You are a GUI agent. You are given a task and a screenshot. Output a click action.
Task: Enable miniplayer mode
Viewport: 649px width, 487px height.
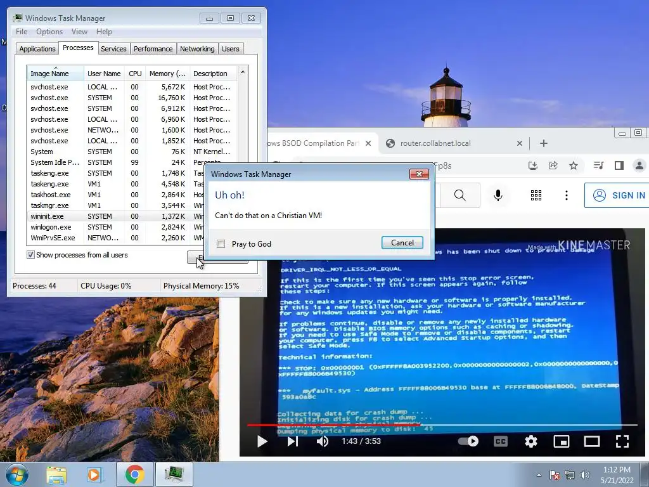pyautogui.click(x=562, y=441)
